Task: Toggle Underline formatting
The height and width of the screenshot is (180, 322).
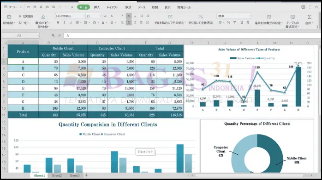Action: tap(71, 22)
